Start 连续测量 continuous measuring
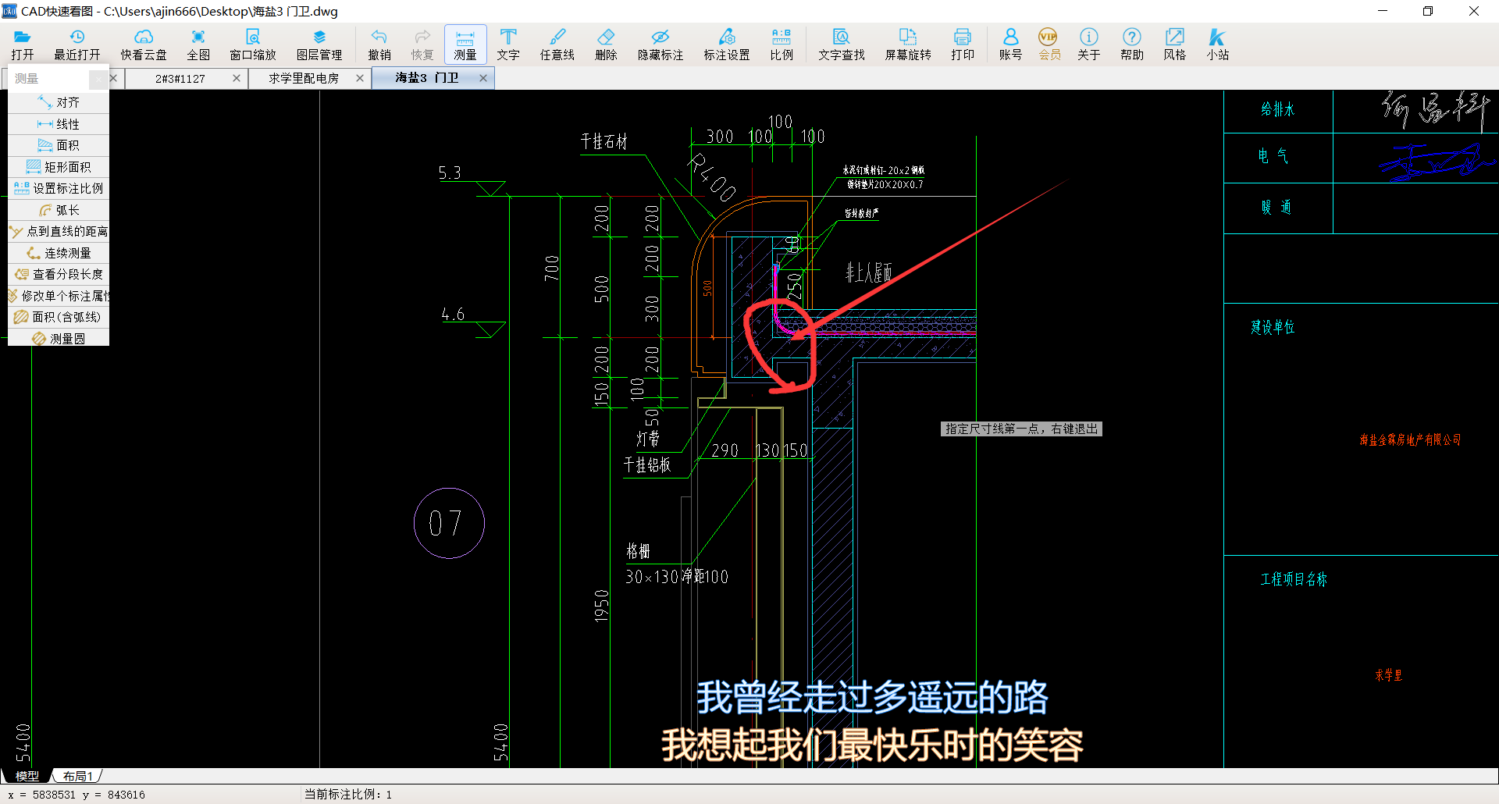The height and width of the screenshot is (804, 1499). click(x=59, y=253)
